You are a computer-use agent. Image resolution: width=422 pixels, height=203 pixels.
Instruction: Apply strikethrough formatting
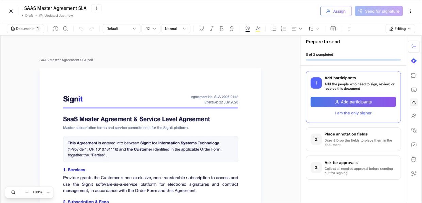(x=232, y=29)
